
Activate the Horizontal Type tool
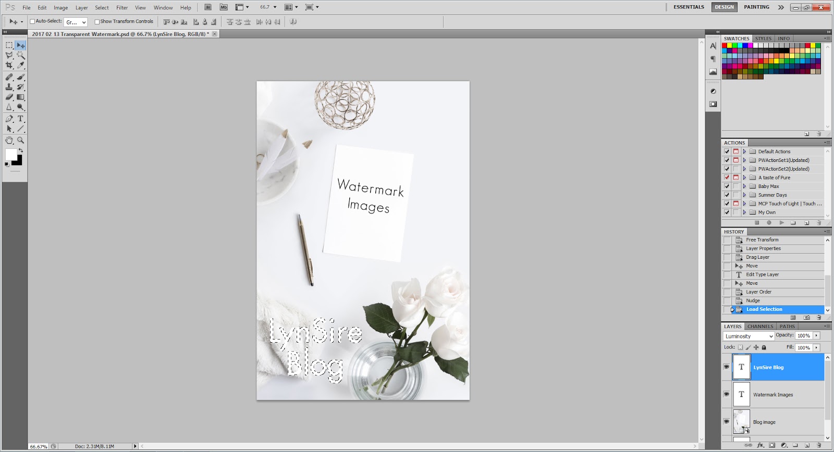click(x=21, y=119)
